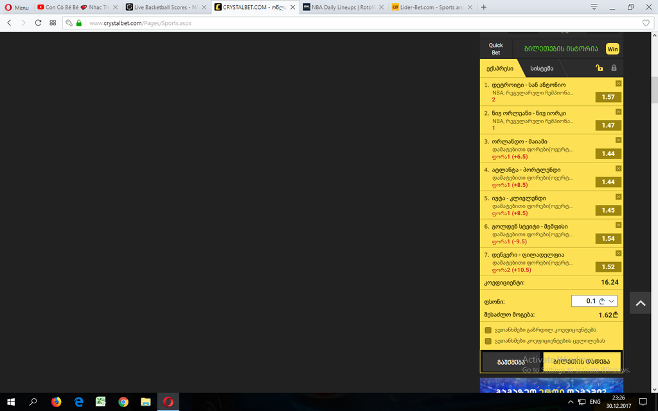Select the სისტემა bet slip tab
Image resolution: width=658 pixels, height=411 pixels.
pos(542,68)
